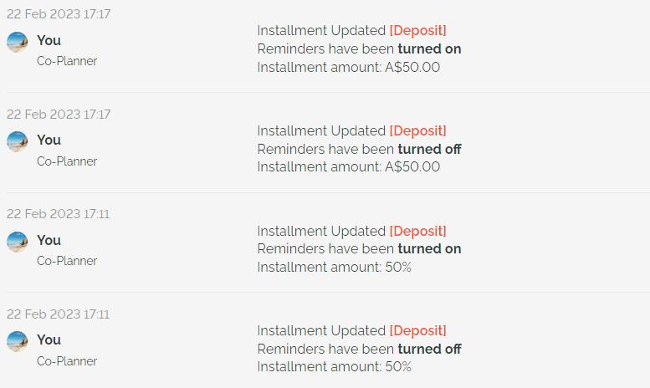Click 'Co-Planner' label in third entry
The height and width of the screenshot is (388, 650).
[67, 261]
